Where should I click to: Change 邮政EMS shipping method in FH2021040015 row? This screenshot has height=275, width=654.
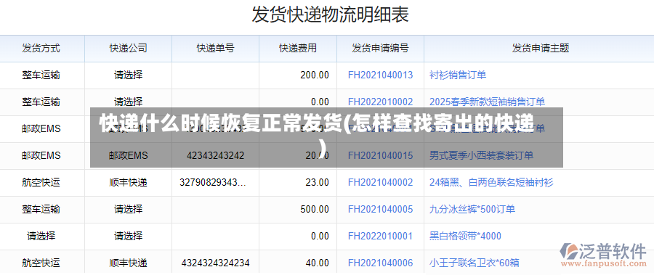click(41, 155)
